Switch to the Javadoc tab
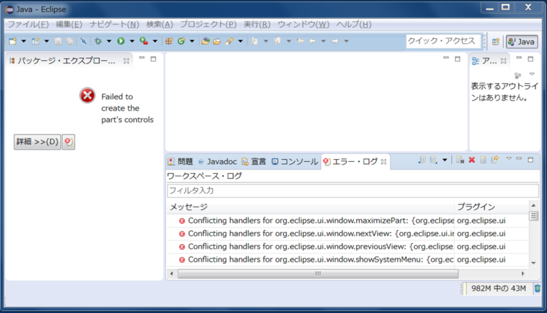This screenshot has height=313, width=547. [217, 161]
